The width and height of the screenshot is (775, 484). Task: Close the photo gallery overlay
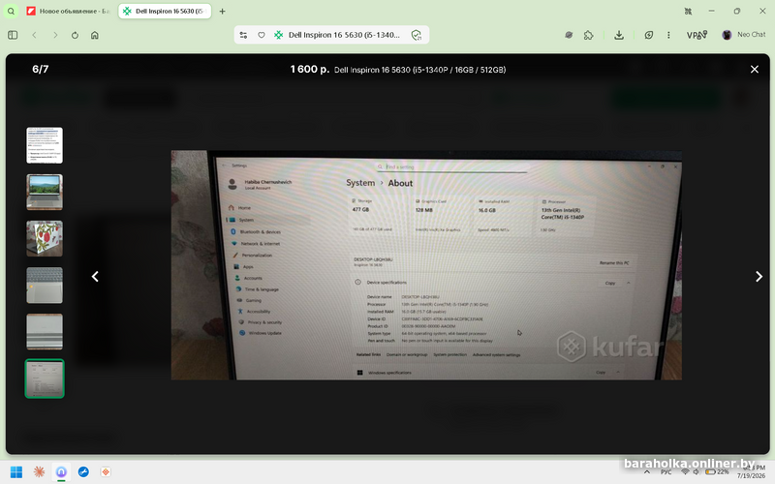point(755,70)
